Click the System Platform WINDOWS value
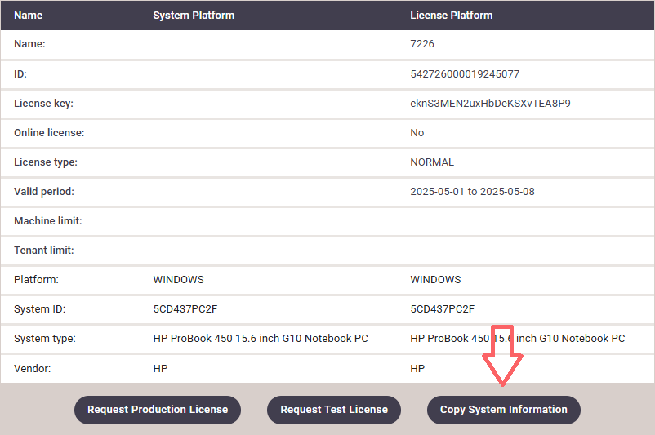The width and height of the screenshot is (655, 435). (178, 280)
